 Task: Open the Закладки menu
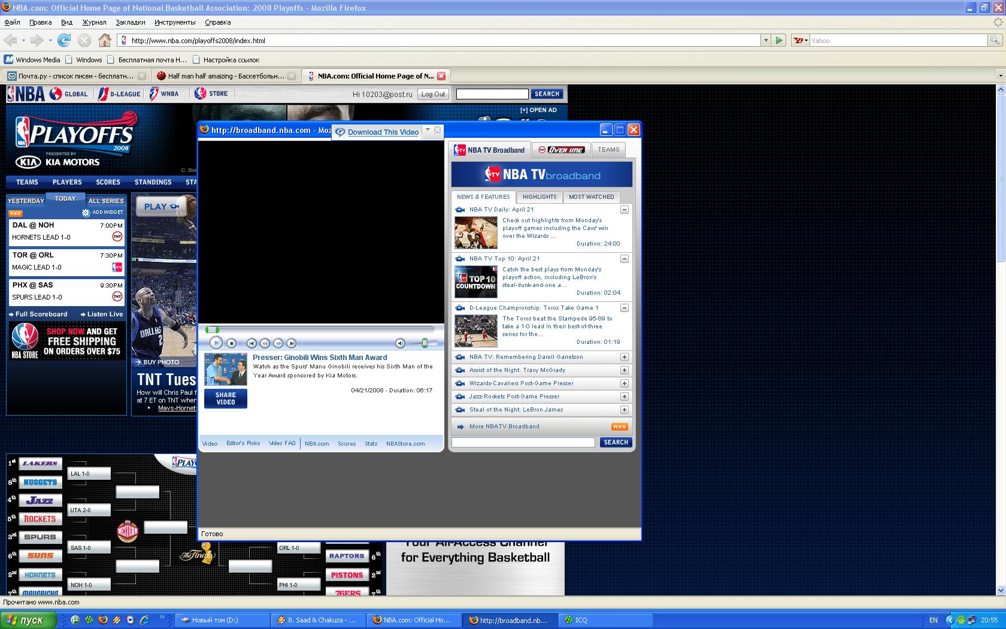(x=131, y=22)
